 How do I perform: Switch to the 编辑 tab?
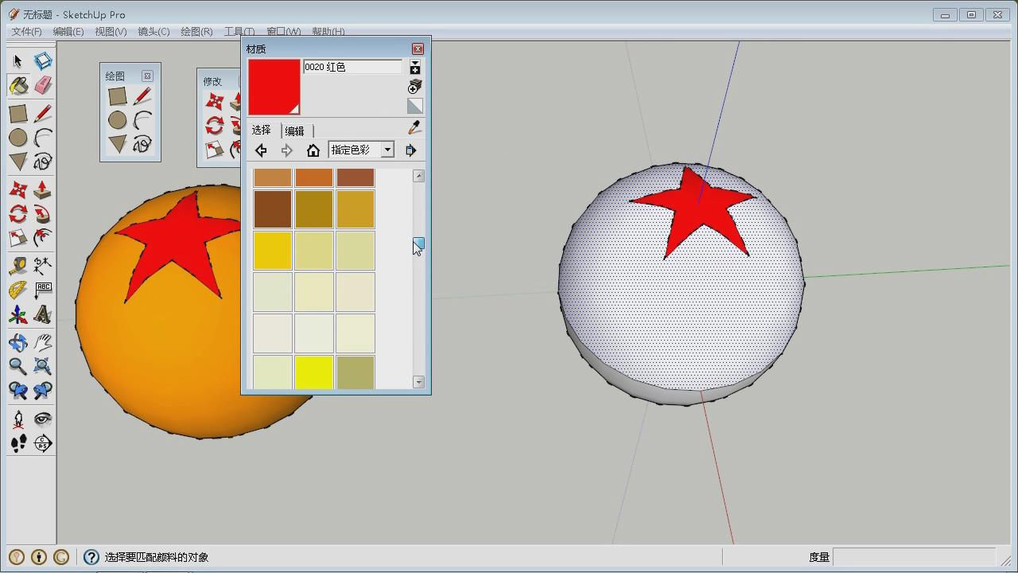pyautogui.click(x=295, y=131)
